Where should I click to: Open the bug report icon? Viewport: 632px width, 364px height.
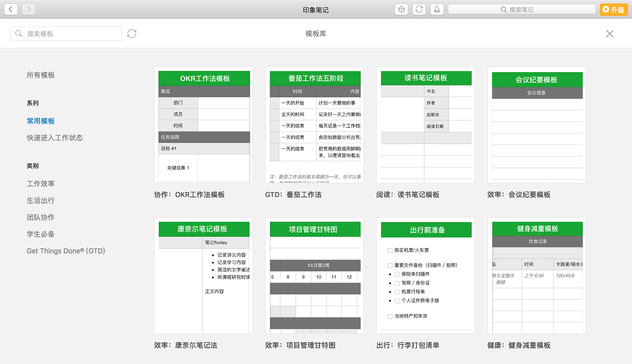(x=401, y=9)
